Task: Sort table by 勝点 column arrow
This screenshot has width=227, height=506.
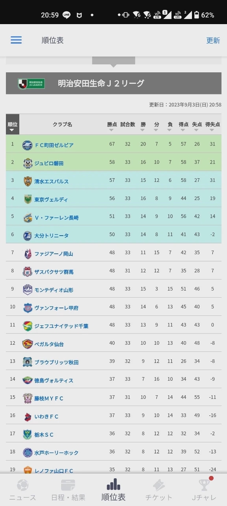Action: tap(111, 130)
